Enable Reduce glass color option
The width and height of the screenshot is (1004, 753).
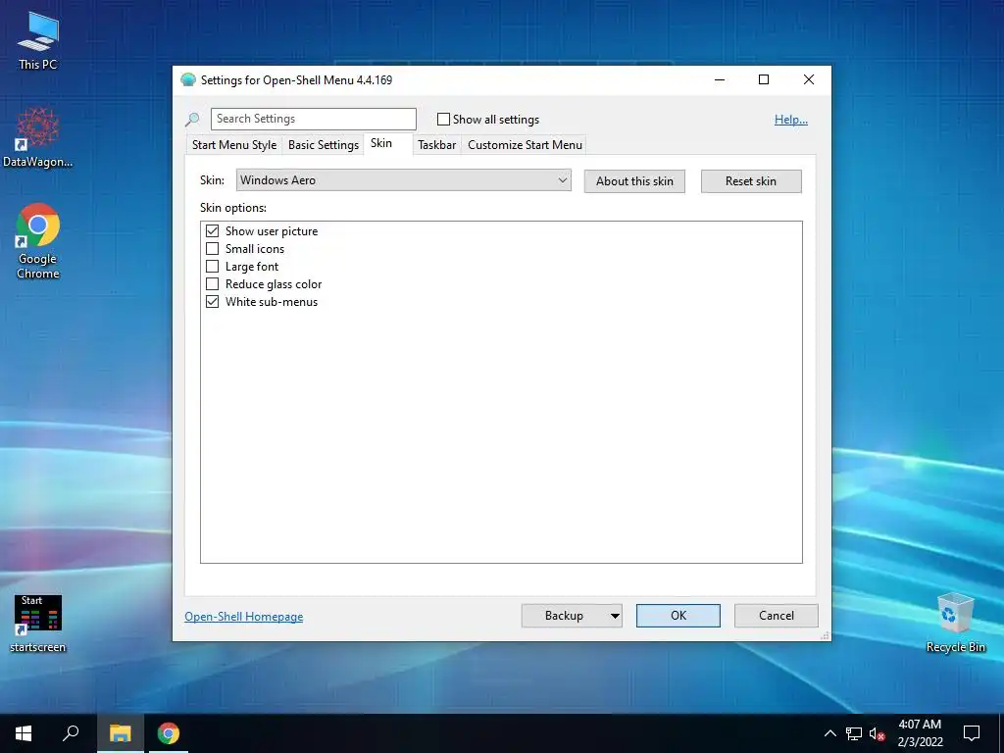coord(212,283)
